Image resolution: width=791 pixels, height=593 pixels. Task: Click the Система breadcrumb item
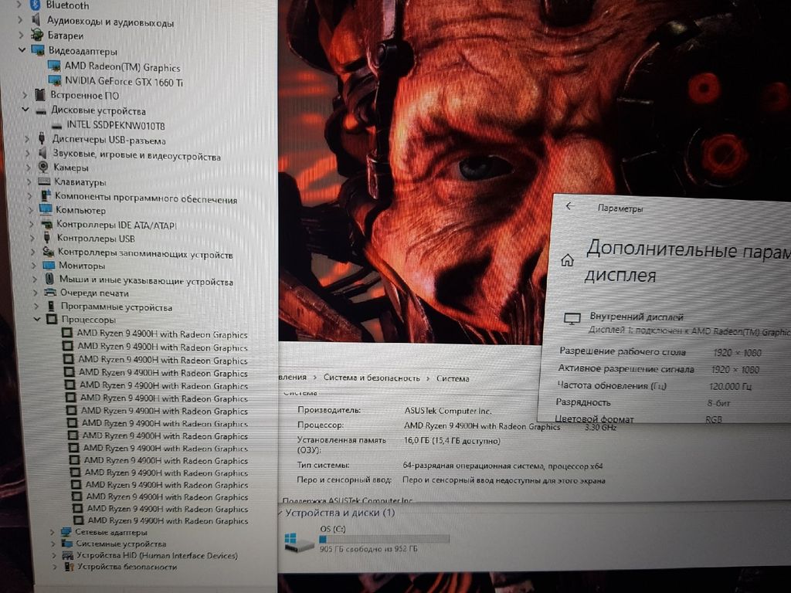point(453,379)
